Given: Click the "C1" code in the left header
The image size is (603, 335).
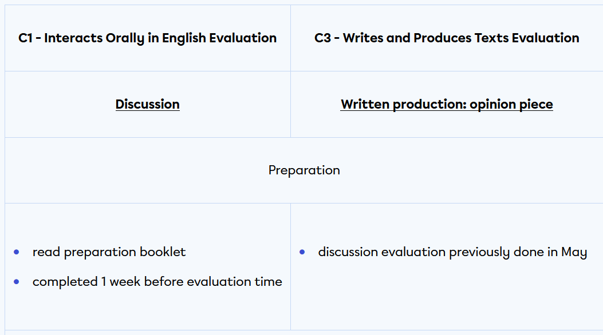Looking at the screenshot, I should [26, 38].
